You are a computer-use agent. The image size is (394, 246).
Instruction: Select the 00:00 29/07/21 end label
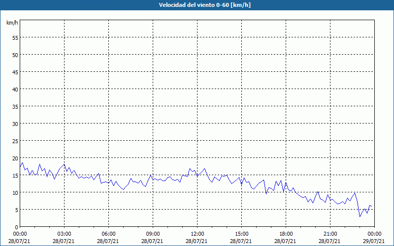(x=374, y=238)
